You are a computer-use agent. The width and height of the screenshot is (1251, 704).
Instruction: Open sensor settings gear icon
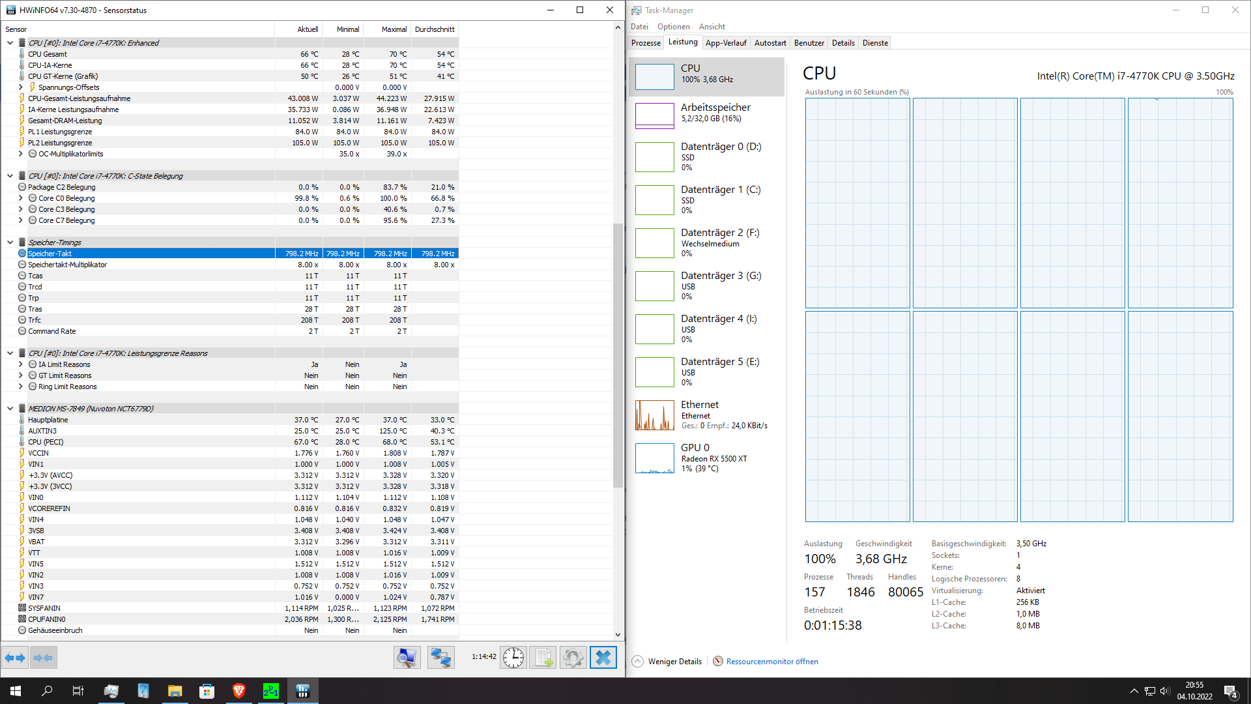pos(573,658)
